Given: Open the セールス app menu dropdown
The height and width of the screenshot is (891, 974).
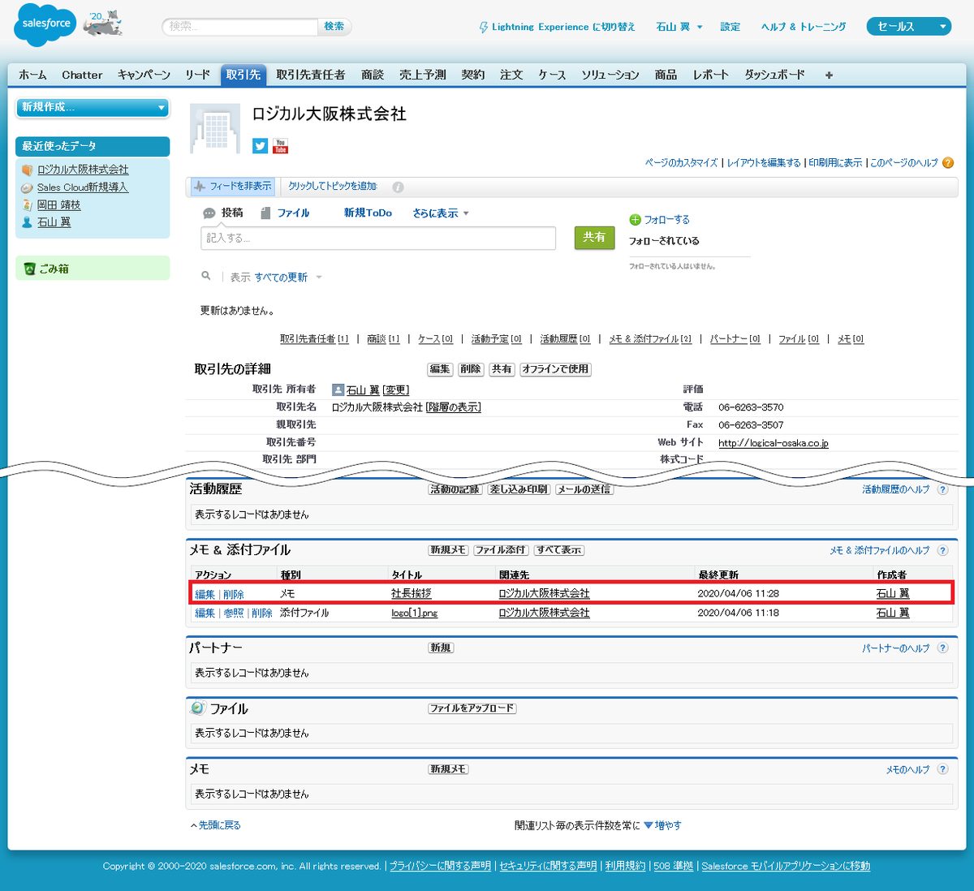Looking at the screenshot, I should (x=909, y=27).
